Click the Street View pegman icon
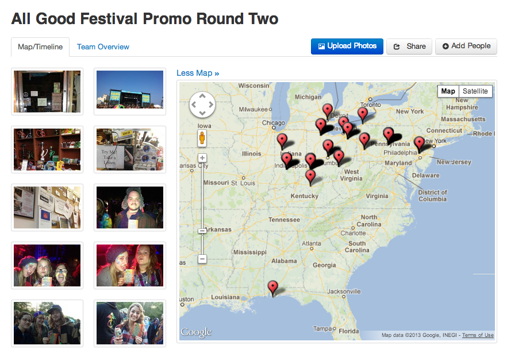Viewport: 507px width, 353px height. click(x=202, y=138)
